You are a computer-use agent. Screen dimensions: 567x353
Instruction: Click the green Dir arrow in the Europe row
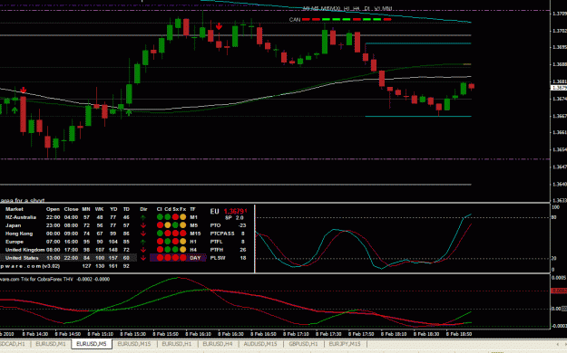[x=143, y=242]
